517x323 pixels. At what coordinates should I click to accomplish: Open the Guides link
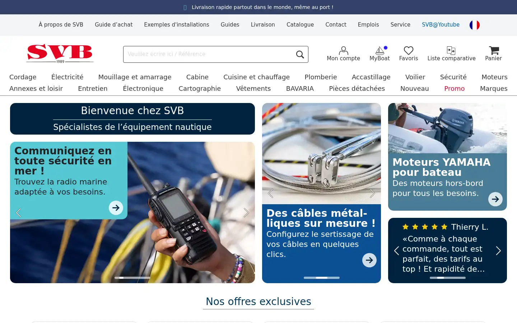(230, 25)
